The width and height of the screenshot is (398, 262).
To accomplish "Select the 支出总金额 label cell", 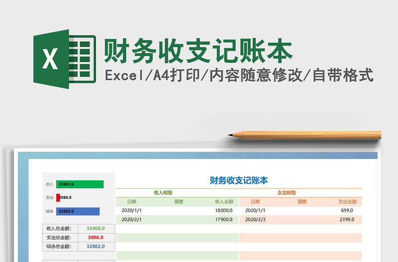I will [x=60, y=238].
